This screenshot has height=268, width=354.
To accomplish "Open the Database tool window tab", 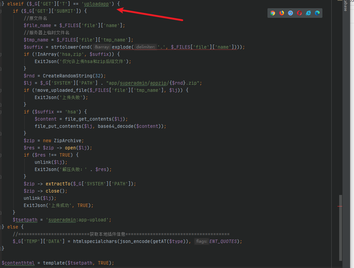I will tap(345, 5).
